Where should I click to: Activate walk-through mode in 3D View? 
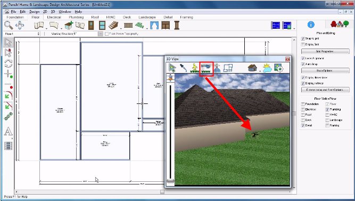click(x=194, y=68)
